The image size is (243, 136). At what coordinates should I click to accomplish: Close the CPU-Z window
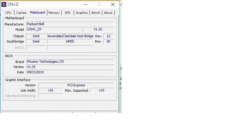(x=113, y=4)
